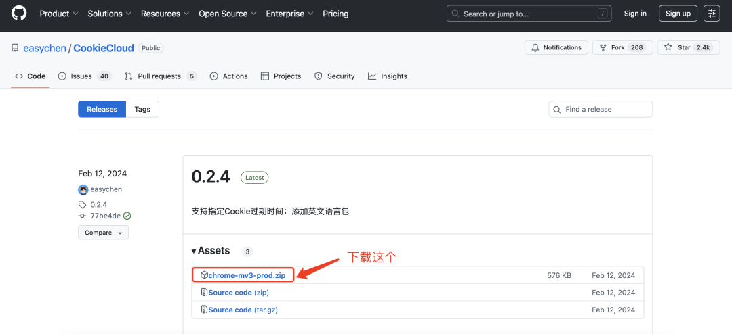Expand the Resources dropdown

(165, 14)
